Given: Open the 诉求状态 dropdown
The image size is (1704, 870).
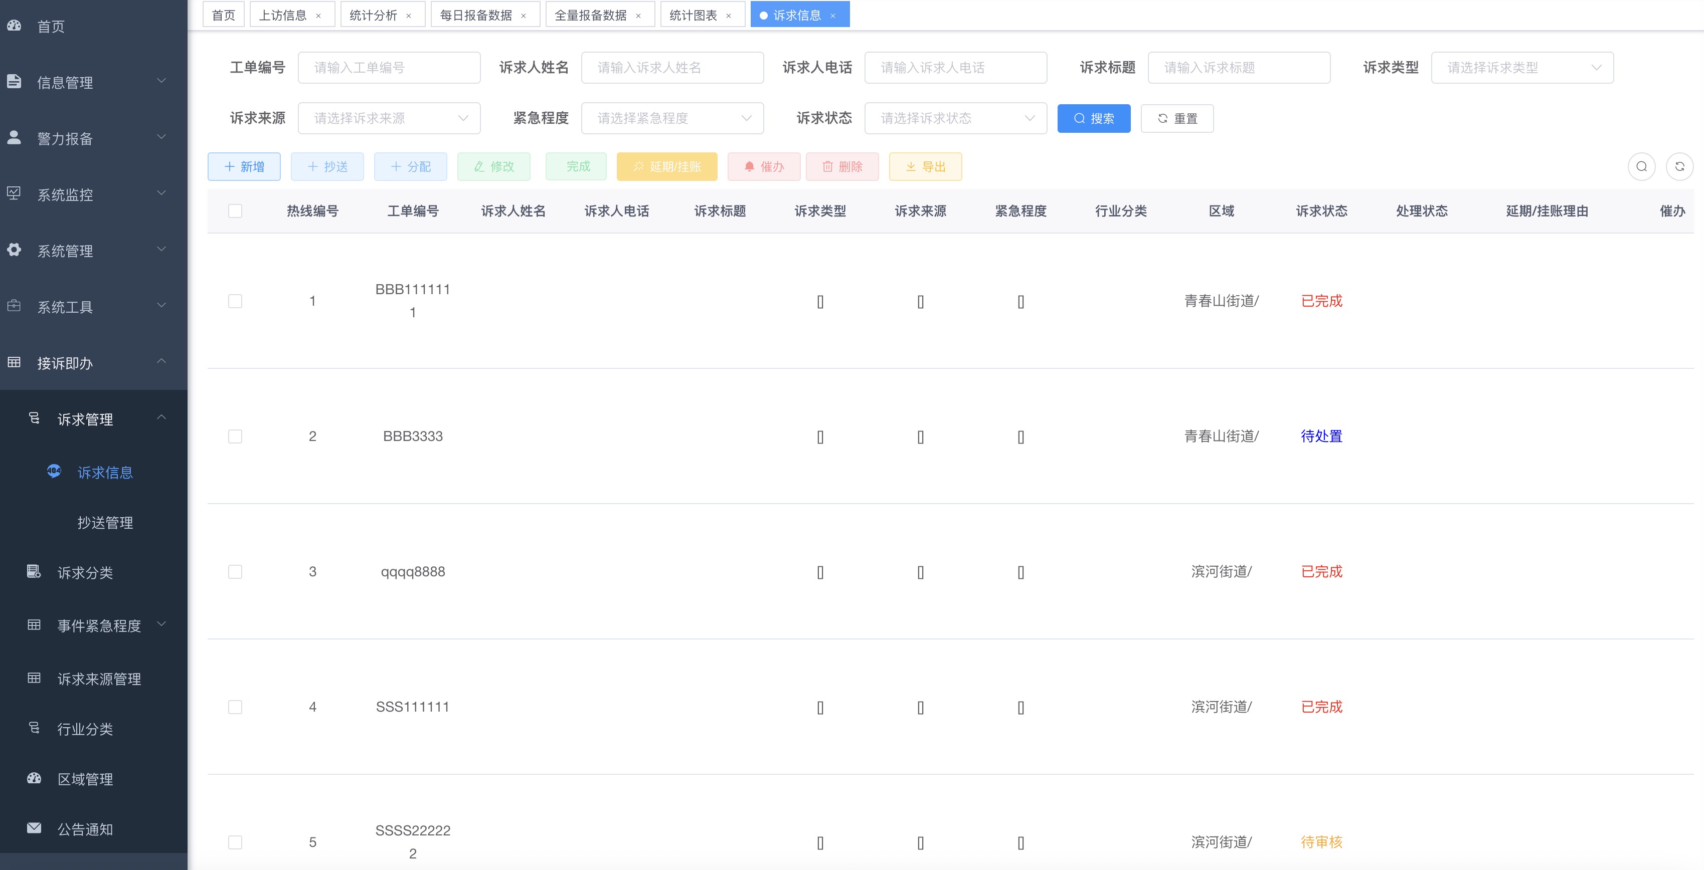Looking at the screenshot, I should tap(955, 118).
